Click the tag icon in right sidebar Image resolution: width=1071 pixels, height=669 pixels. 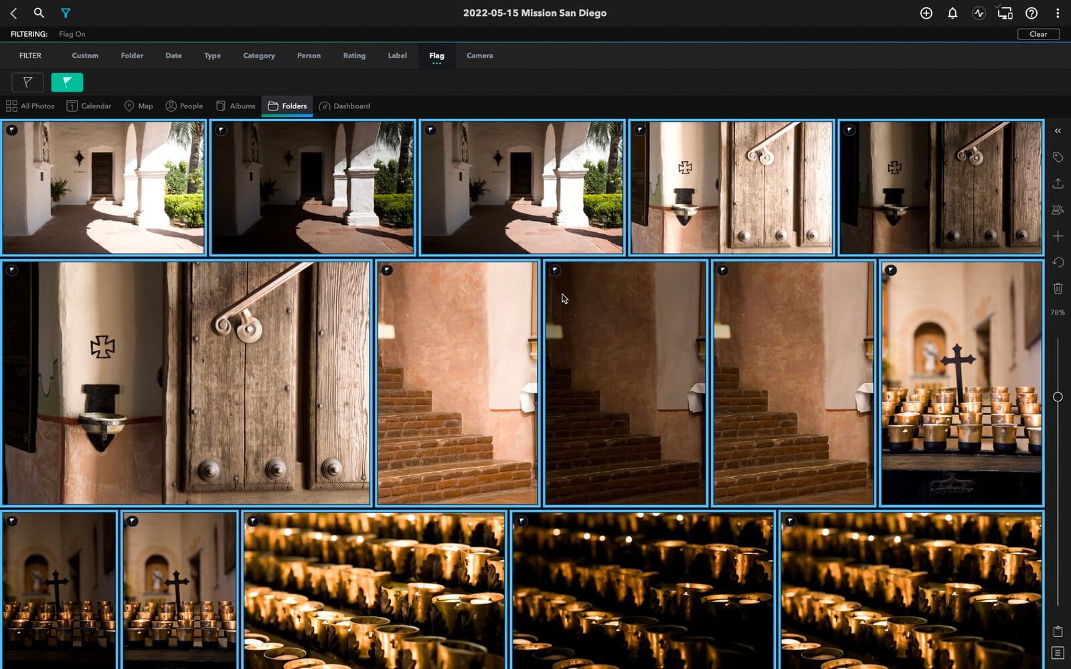tap(1058, 157)
